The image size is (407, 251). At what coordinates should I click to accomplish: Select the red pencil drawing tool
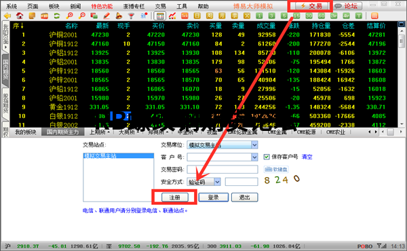click(106, 16)
